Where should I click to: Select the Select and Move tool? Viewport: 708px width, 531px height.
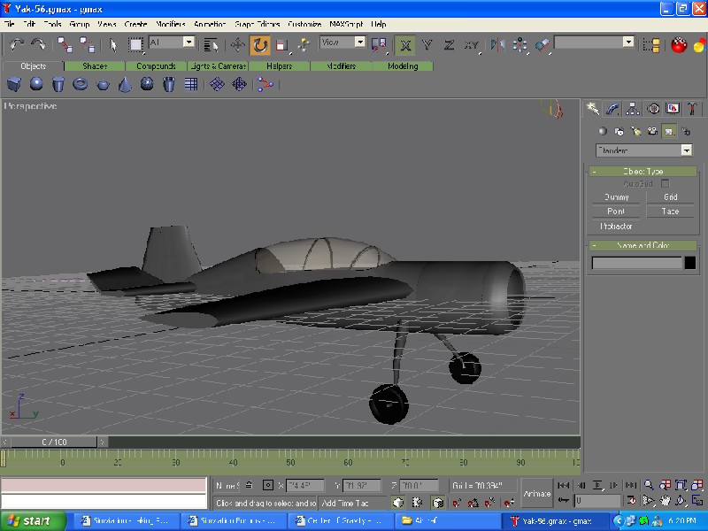click(238, 44)
